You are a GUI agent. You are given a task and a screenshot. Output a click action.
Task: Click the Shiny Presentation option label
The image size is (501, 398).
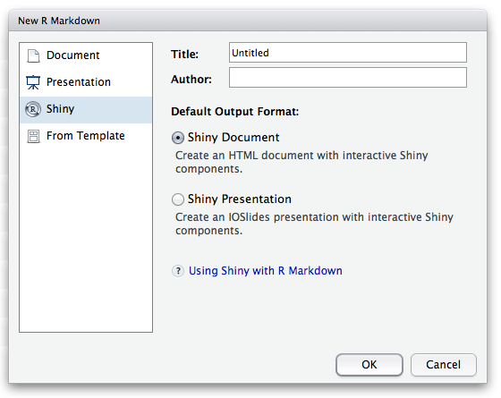click(x=240, y=199)
